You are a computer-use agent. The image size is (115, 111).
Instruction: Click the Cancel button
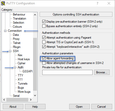[102, 107]
